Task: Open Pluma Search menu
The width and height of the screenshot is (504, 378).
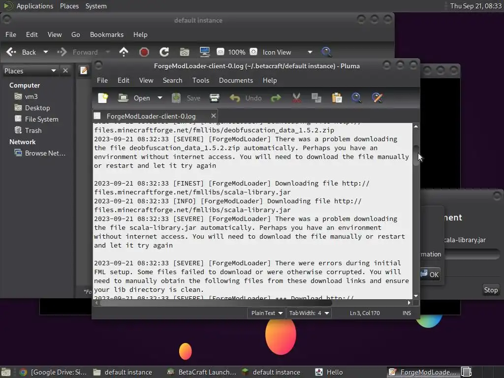Action: [172, 80]
